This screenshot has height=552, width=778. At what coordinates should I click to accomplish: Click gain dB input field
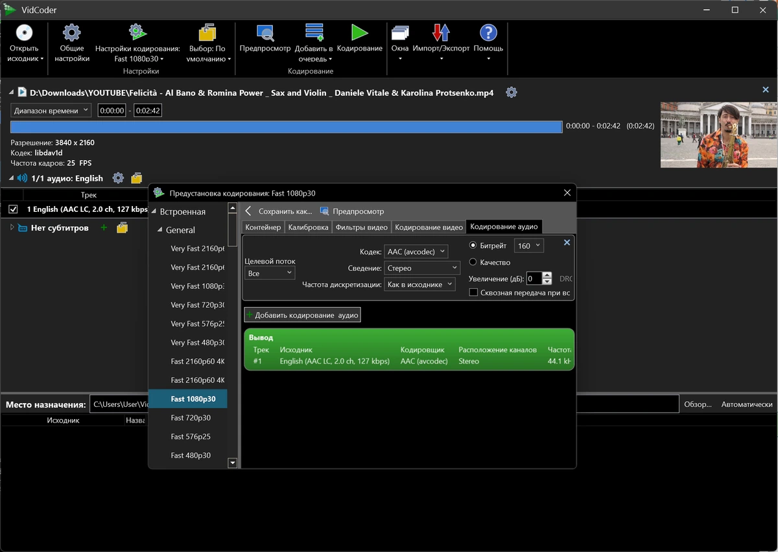[x=534, y=279]
